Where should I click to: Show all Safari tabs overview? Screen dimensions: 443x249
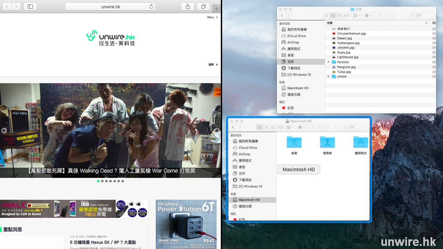204,7
